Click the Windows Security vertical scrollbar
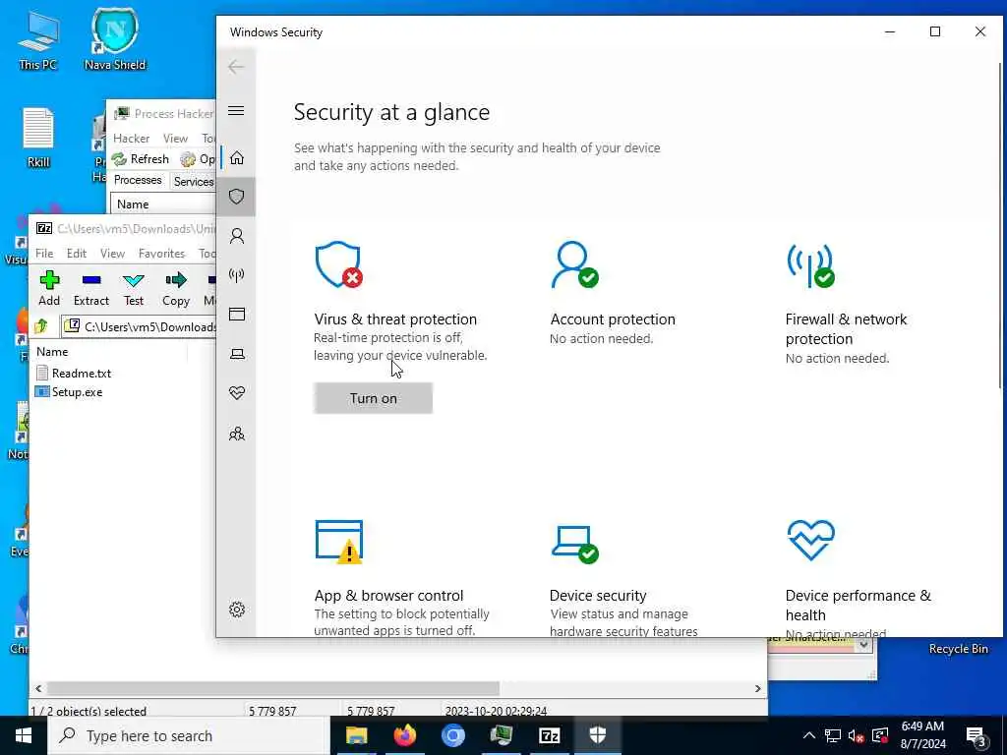This screenshot has width=1007, height=755. point(1000,225)
